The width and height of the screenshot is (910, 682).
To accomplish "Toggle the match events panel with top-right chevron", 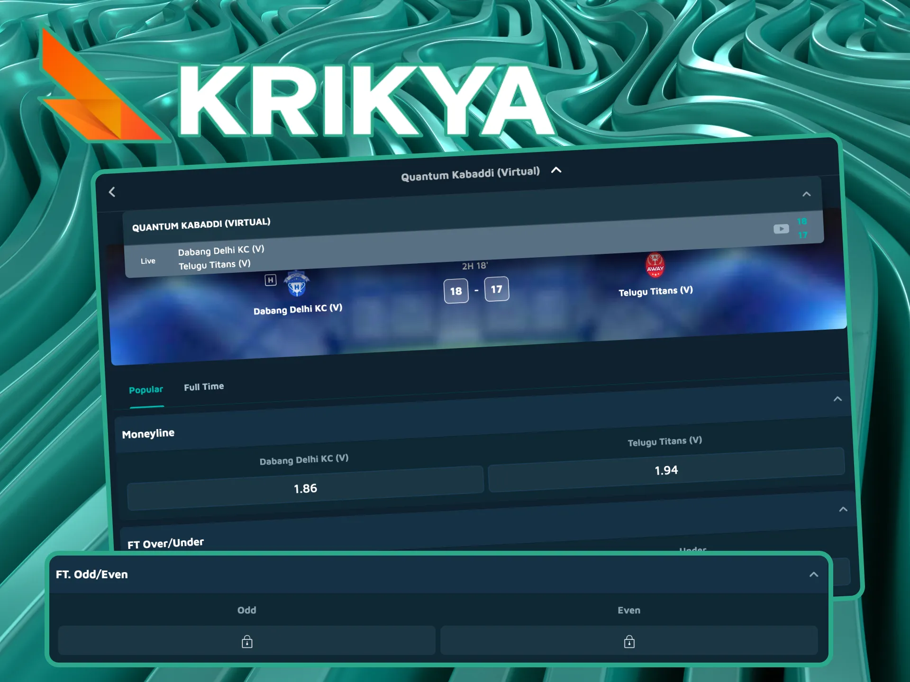I will tap(806, 194).
